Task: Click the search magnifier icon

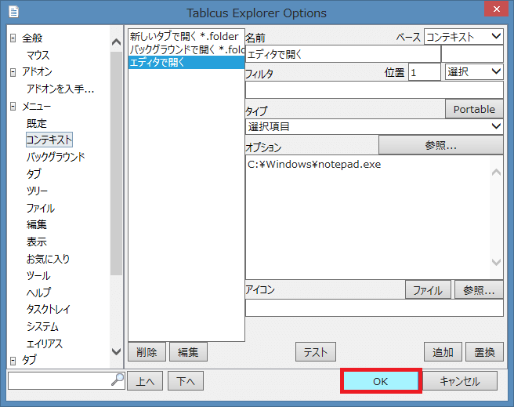Action: [118, 380]
